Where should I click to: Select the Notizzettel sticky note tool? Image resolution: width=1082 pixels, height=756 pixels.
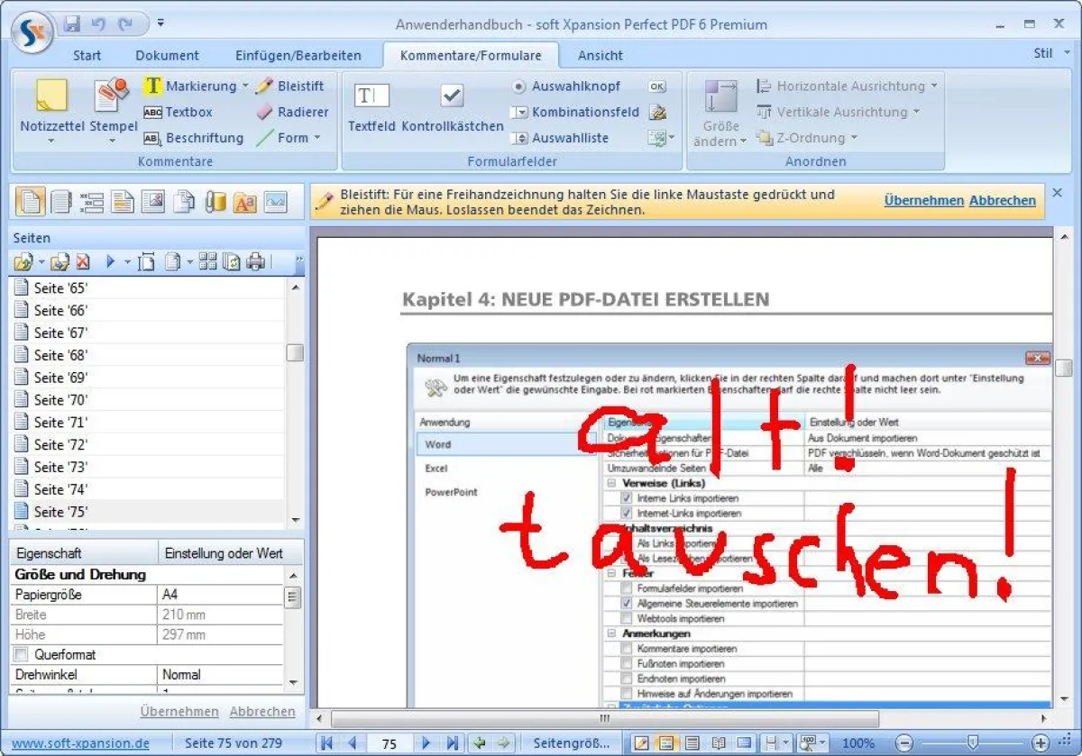pos(50,106)
